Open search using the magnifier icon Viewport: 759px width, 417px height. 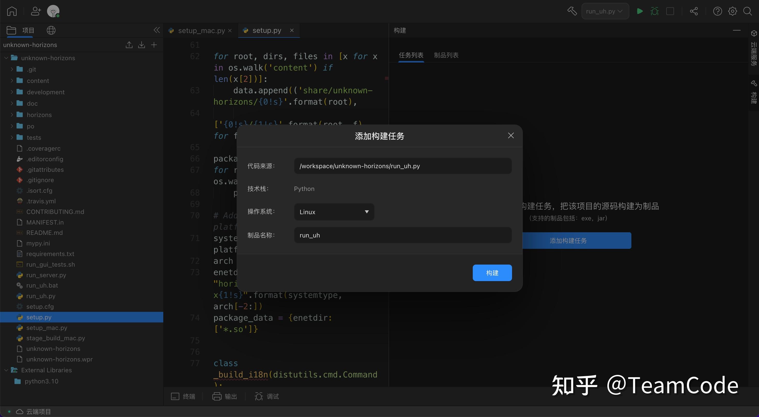pyautogui.click(x=748, y=11)
